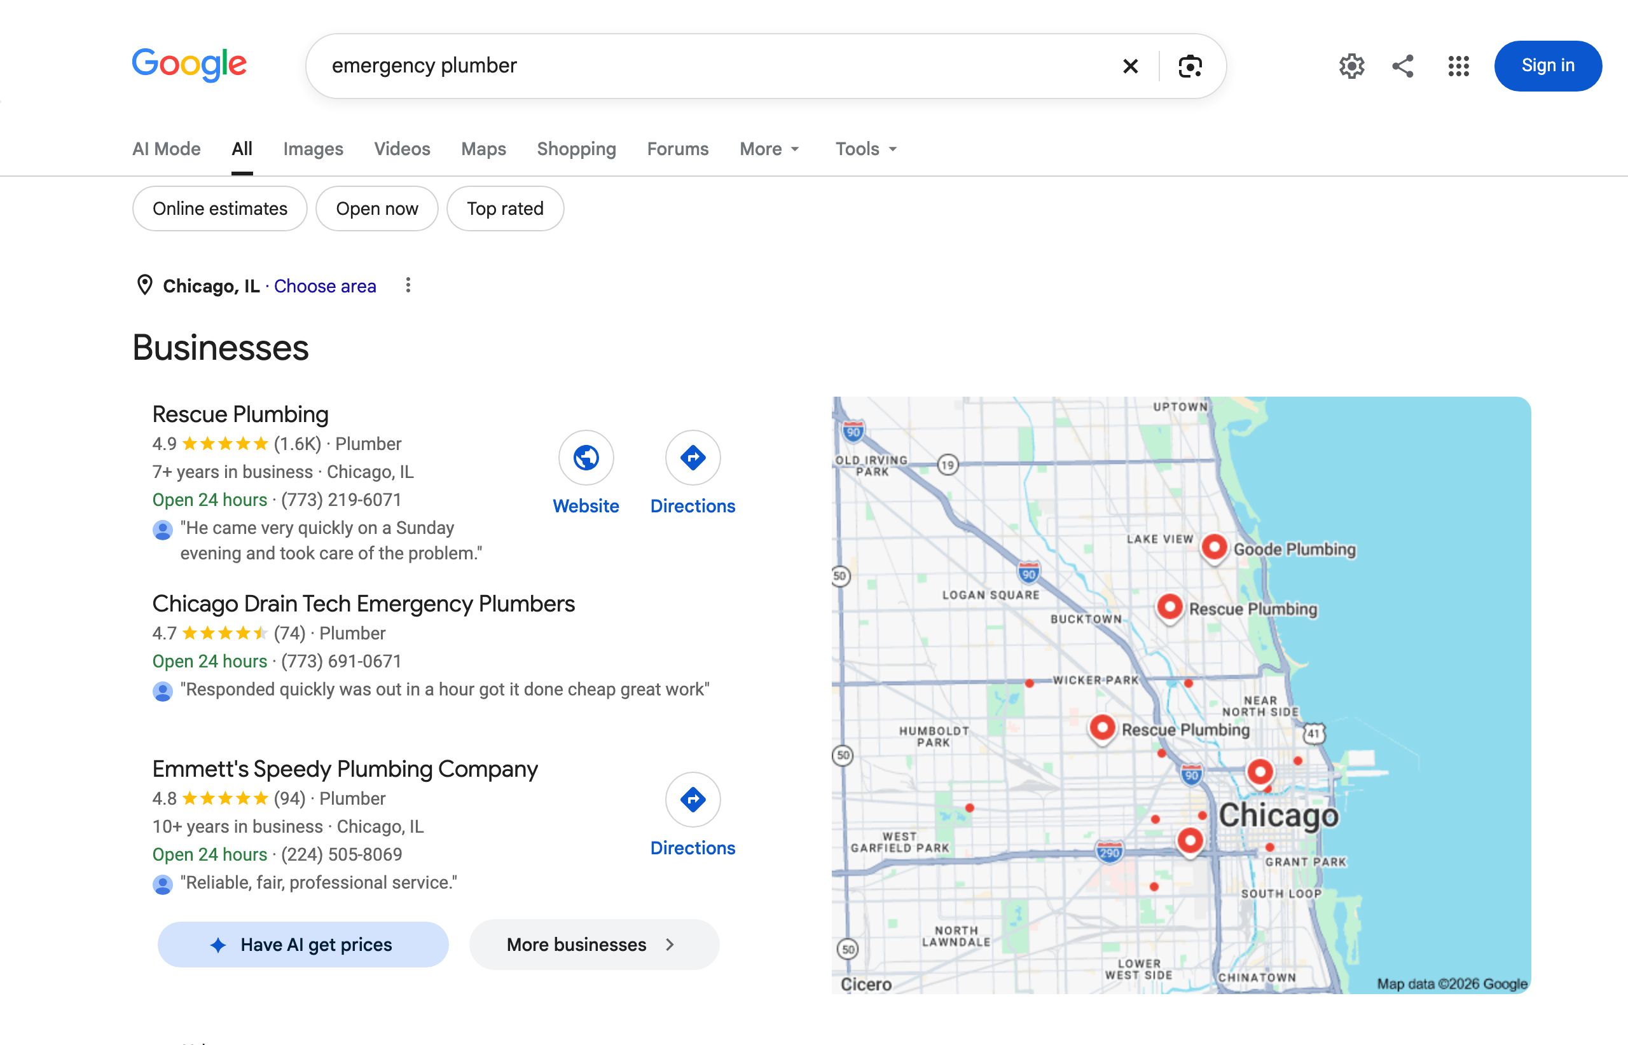Open quick settings gear icon

[x=1352, y=66]
